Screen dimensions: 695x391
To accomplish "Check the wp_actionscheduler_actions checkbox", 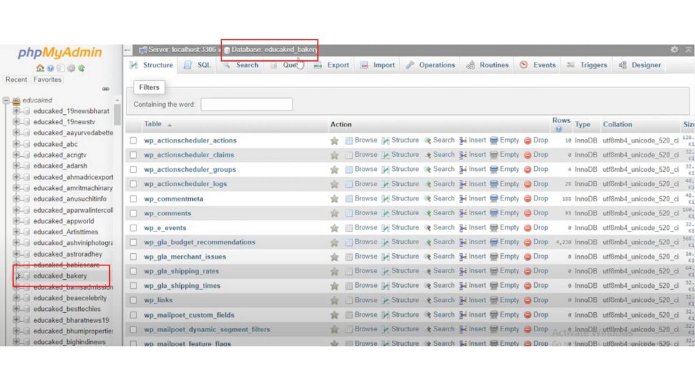I will coord(134,141).
